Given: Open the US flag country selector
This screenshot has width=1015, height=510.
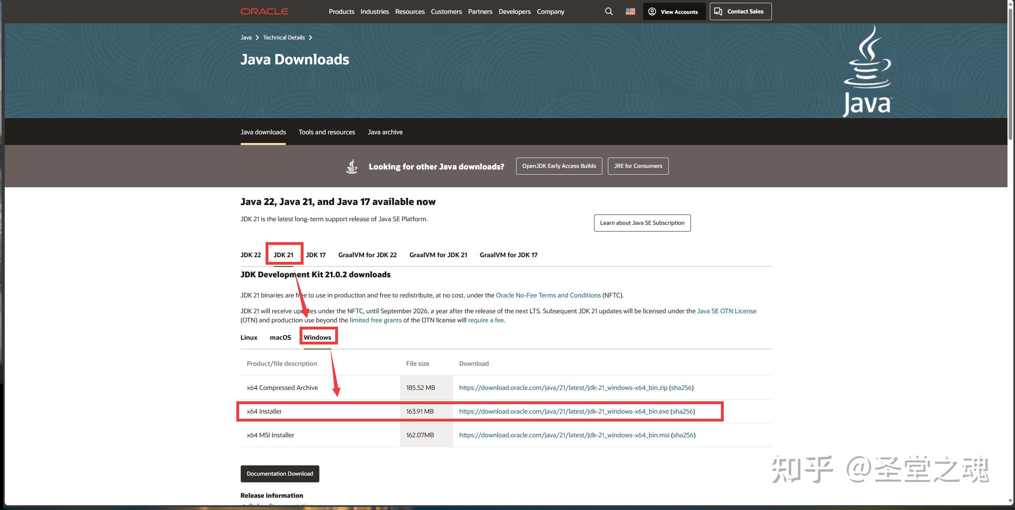Looking at the screenshot, I should (x=630, y=11).
